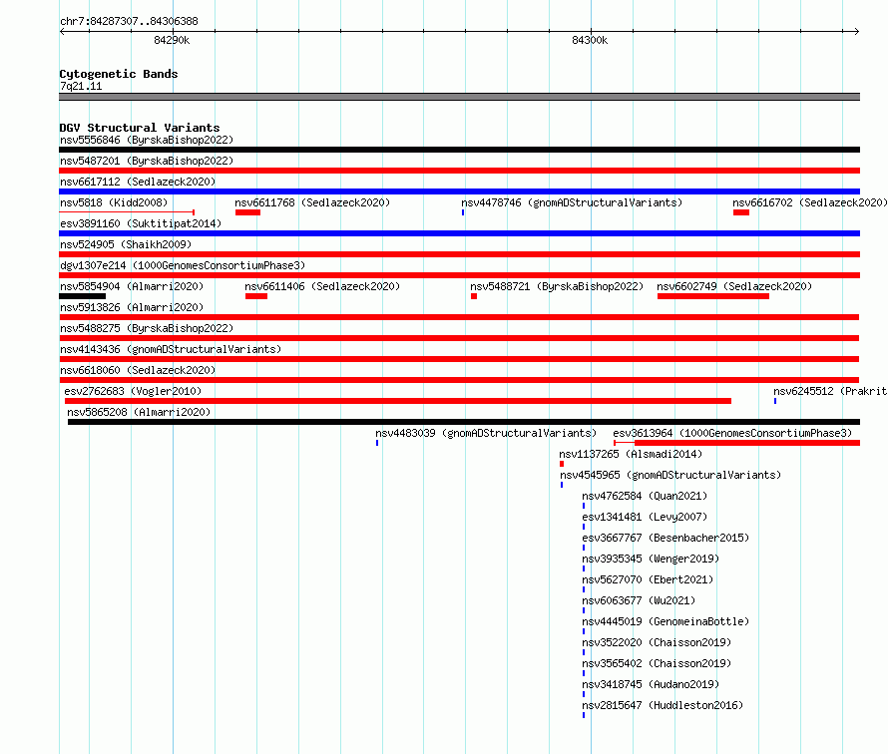888x754 pixels.
Task: Open nsv2815647 (Huddleston2016) variant
Action: pos(663,705)
